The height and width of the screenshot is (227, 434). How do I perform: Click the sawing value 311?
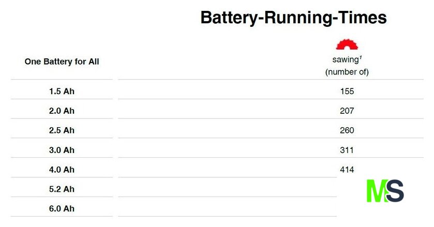pos(347,150)
